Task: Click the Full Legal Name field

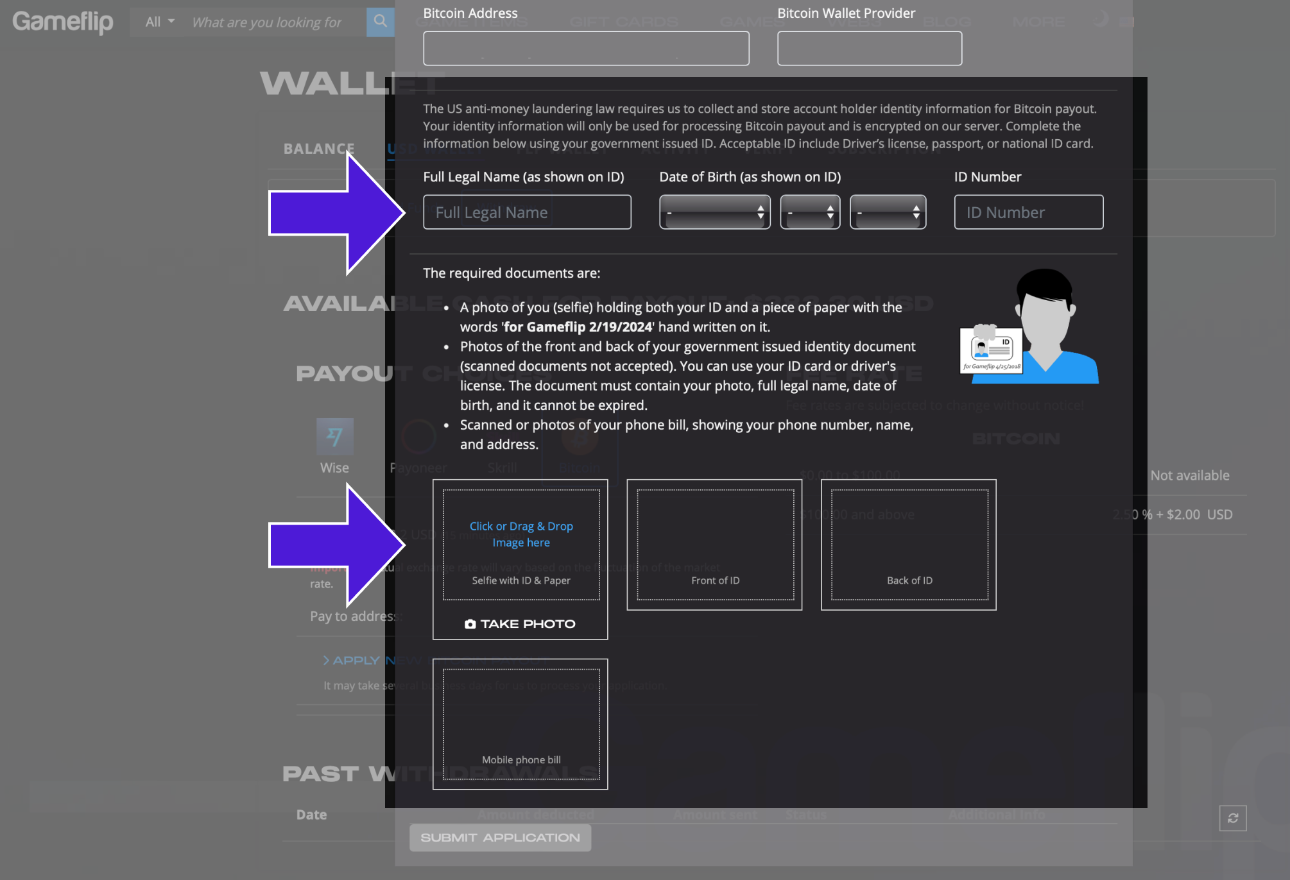Action: pyautogui.click(x=527, y=212)
